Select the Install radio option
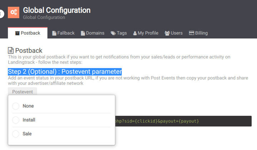The image size is (257, 150). tap(16, 120)
